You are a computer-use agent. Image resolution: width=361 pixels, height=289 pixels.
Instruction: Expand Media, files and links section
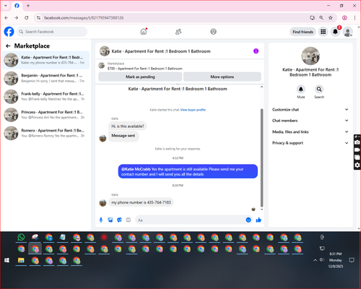point(310,131)
